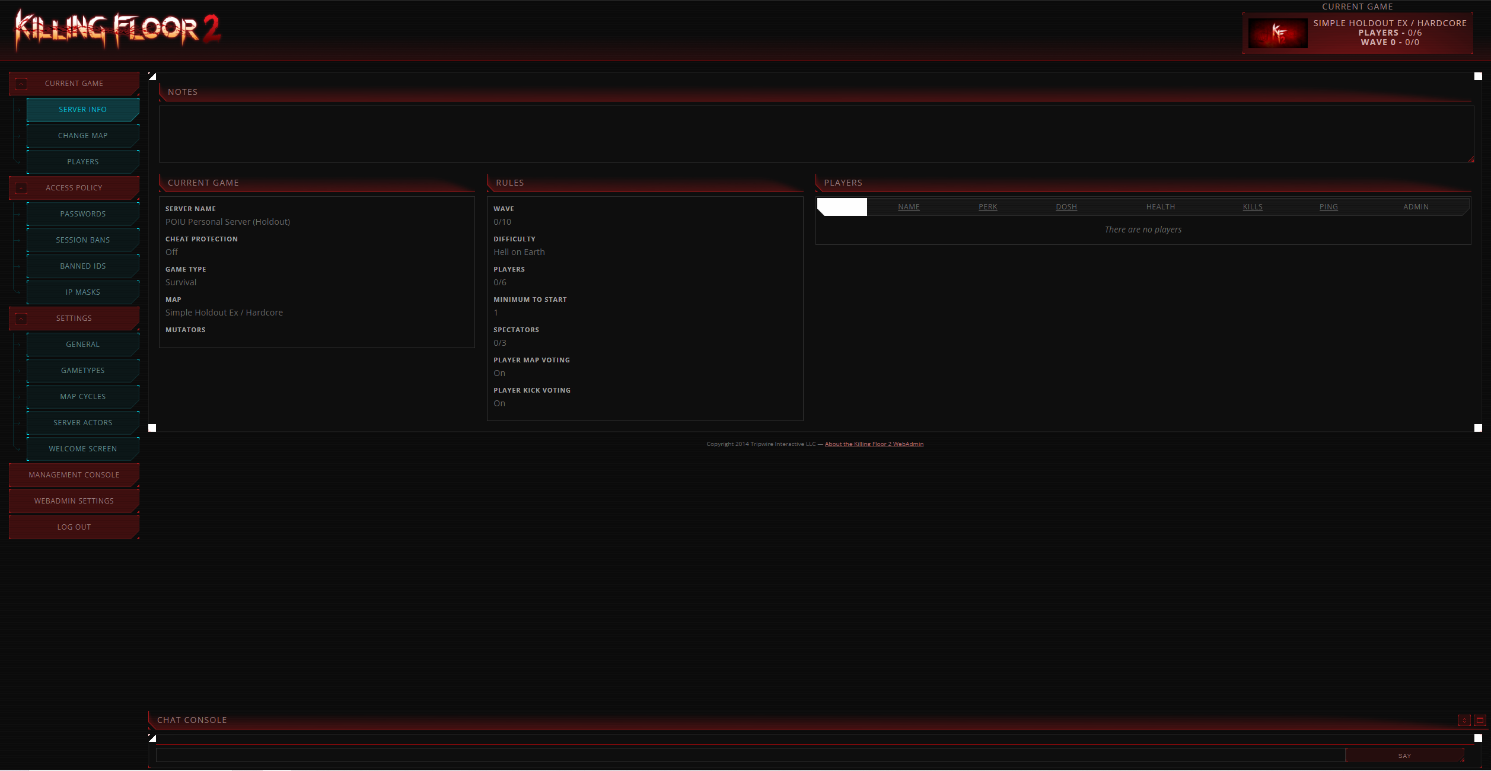
Task: Click the Killing Floor 2 logo
Action: coord(117,30)
